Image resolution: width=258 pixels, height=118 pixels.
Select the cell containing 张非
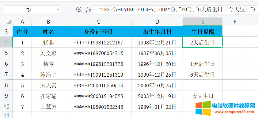click(48, 42)
